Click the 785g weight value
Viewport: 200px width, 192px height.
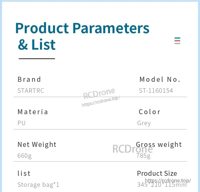point(143,156)
